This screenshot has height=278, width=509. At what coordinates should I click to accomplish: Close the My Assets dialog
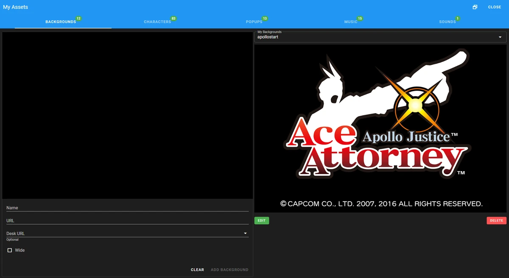tap(494, 7)
